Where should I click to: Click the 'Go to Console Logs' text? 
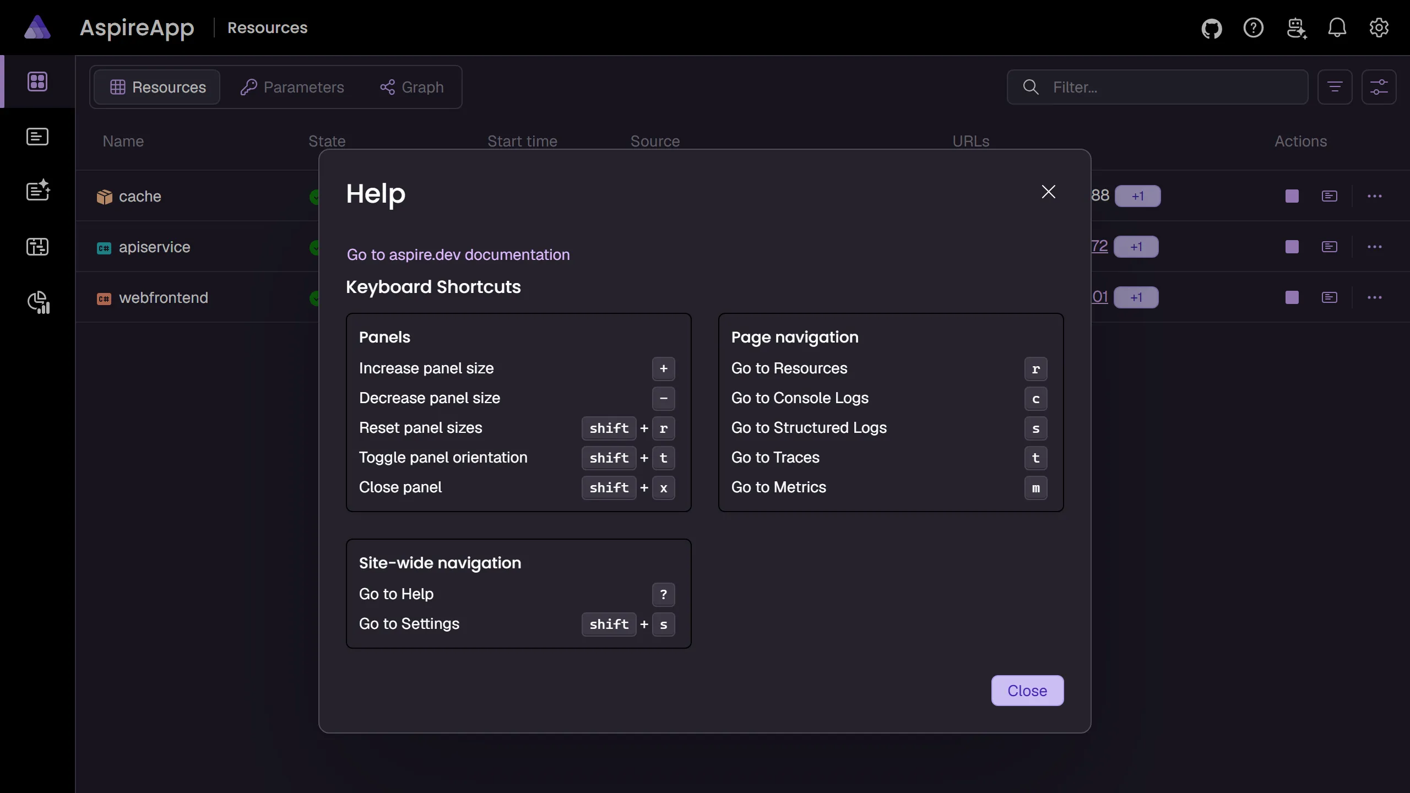coord(800,398)
